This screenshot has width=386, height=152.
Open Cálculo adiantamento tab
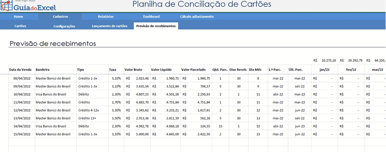point(197,17)
